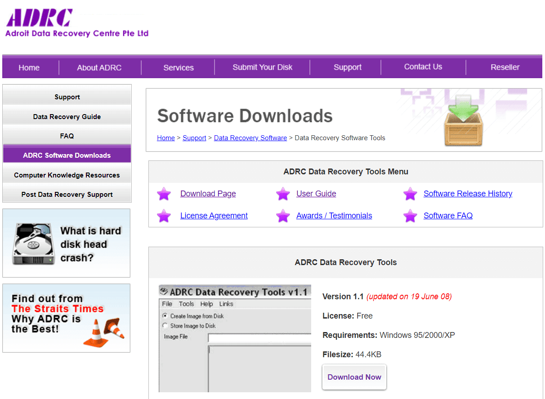Click the download box icon in header banner

pyautogui.click(x=463, y=120)
